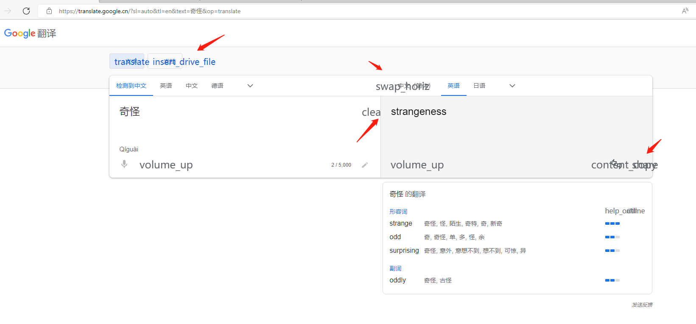The image size is (696, 324).
Task: Click the character count '2 / 5,000'
Action: pos(341,165)
